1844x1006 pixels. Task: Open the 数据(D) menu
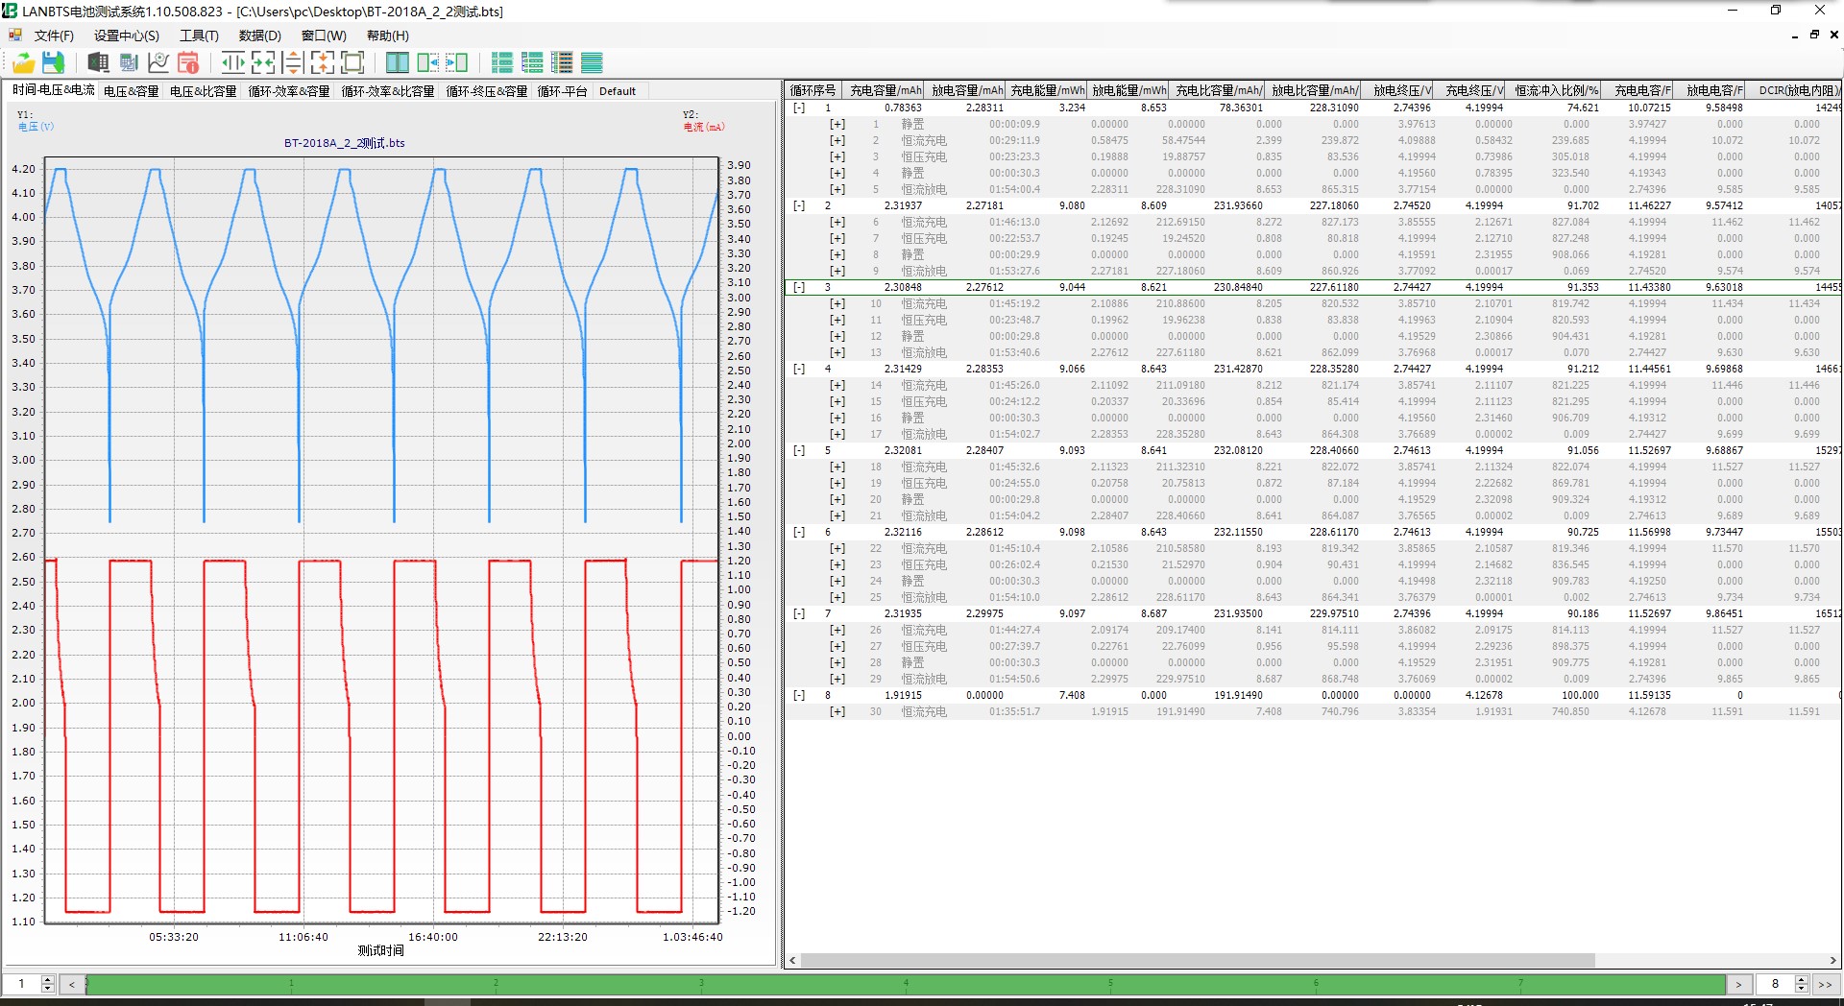[x=259, y=36]
